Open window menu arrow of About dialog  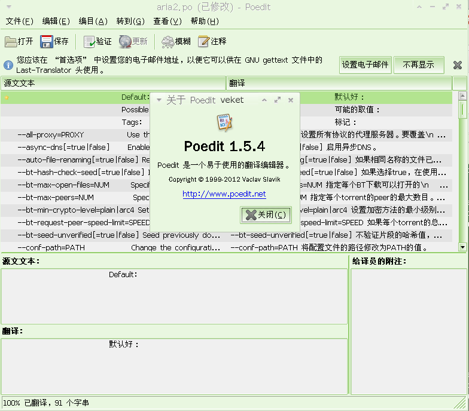[x=159, y=100]
